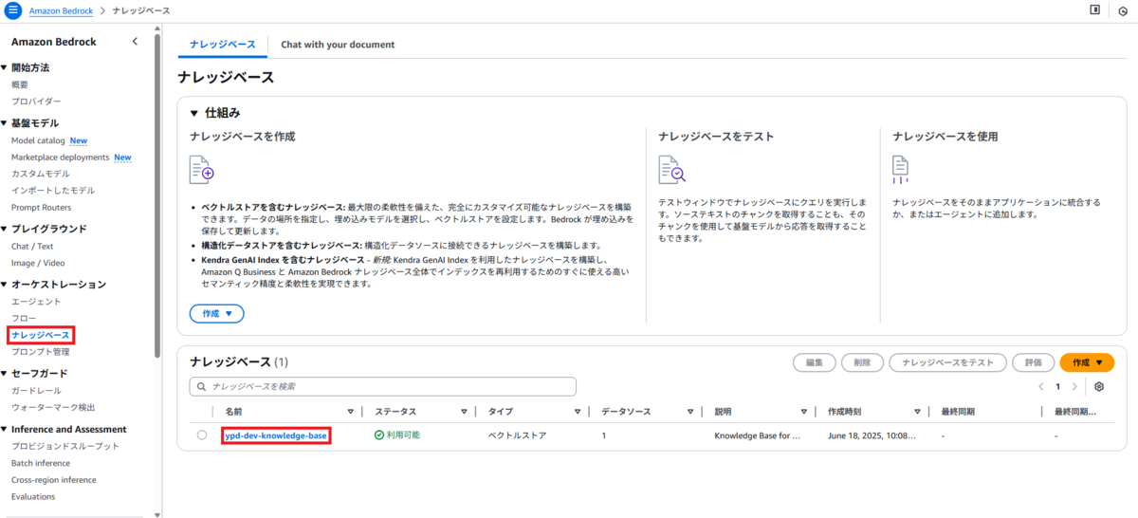Open Chat / Text playground

pyautogui.click(x=34, y=247)
